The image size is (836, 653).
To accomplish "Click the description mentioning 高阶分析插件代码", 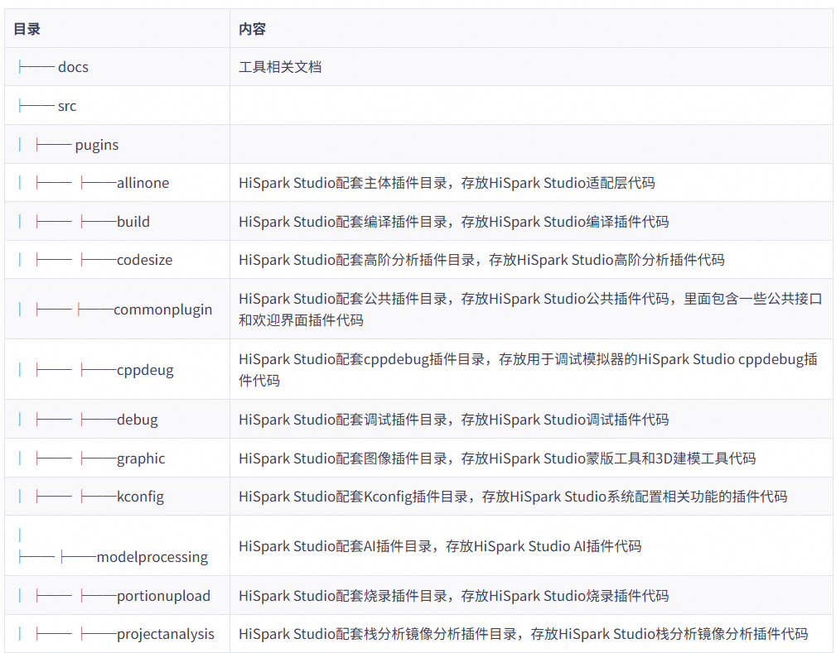I will coord(481,260).
